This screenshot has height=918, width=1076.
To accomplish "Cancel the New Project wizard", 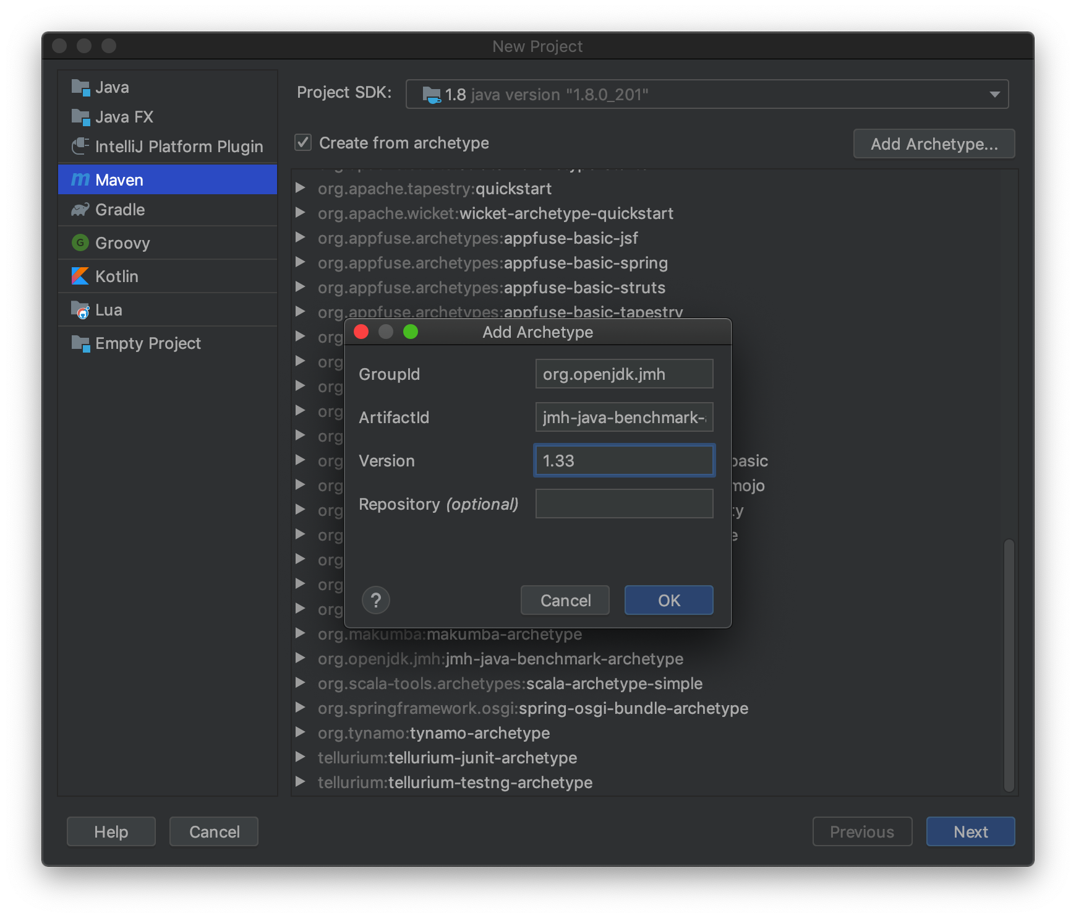I will coord(214,831).
